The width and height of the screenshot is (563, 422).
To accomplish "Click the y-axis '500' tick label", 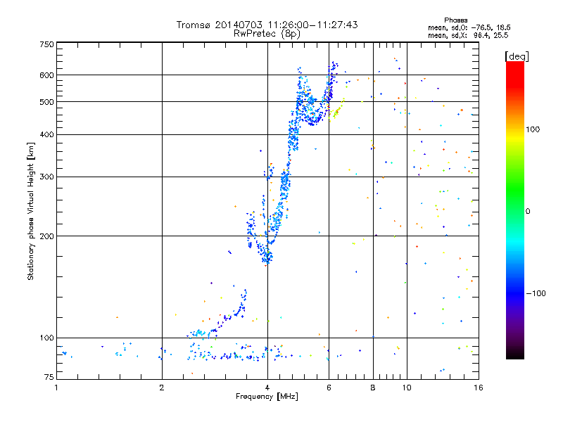I will [47, 102].
